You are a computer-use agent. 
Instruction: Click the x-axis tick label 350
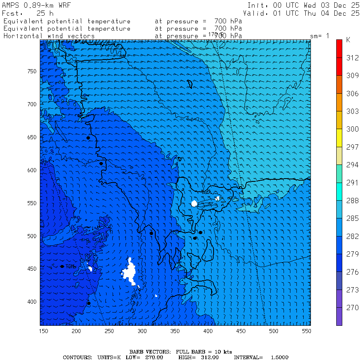point(175,331)
